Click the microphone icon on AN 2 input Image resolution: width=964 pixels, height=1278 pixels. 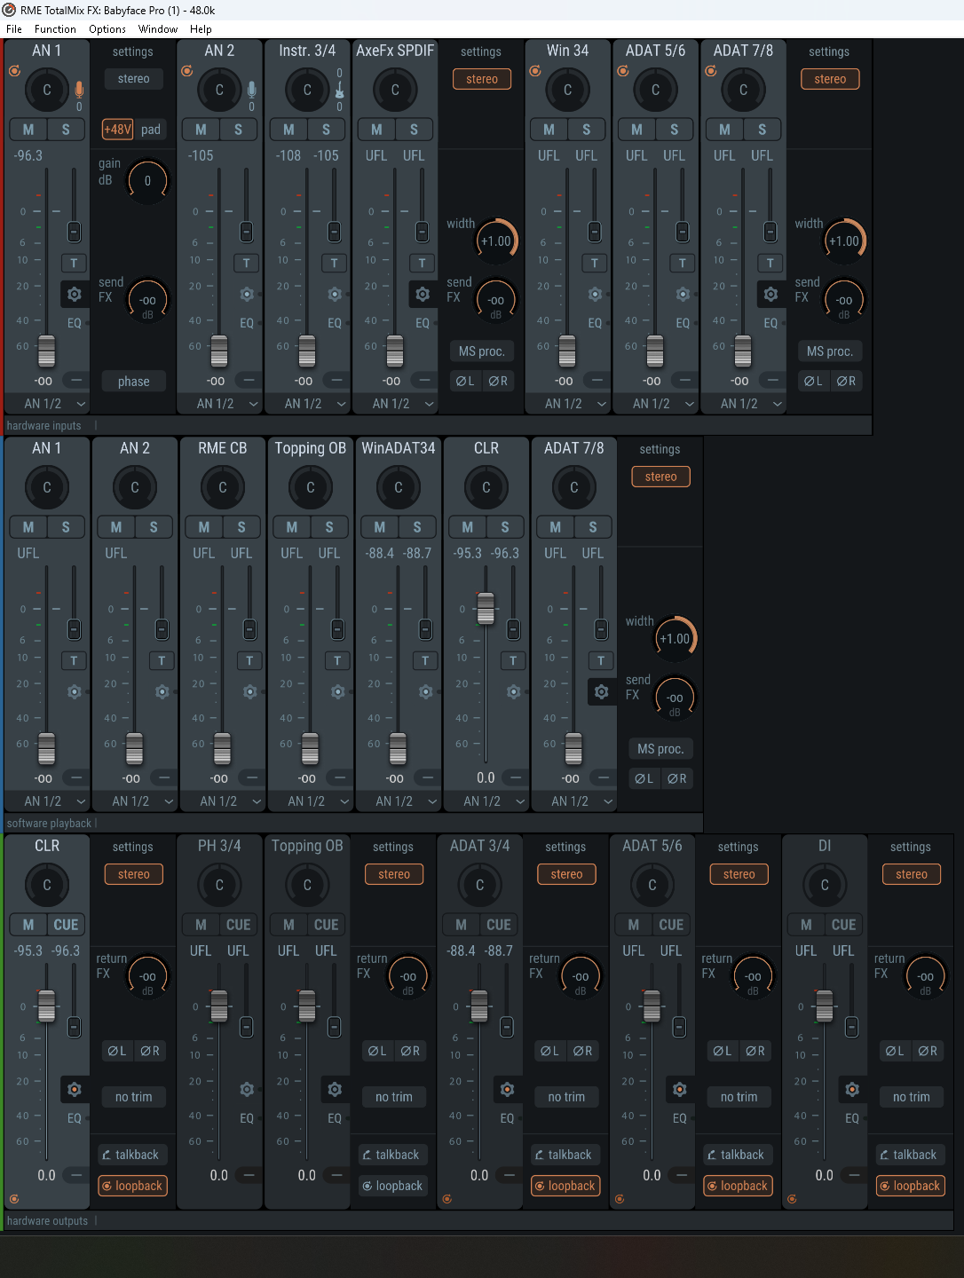(251, 90)
